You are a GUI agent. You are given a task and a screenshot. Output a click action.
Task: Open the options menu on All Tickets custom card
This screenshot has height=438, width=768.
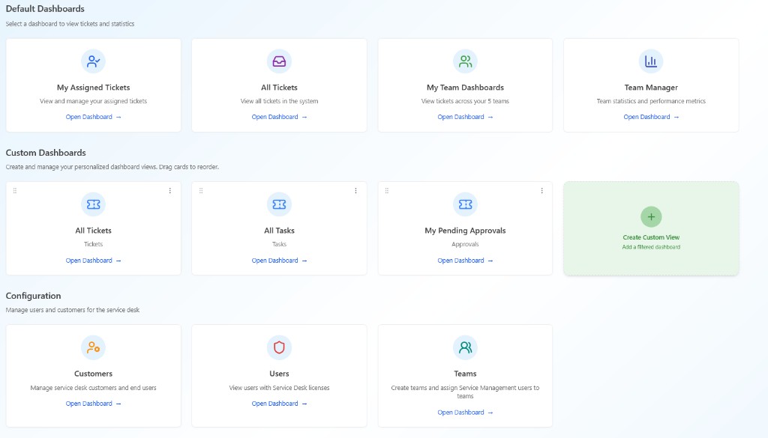point(169,191)
